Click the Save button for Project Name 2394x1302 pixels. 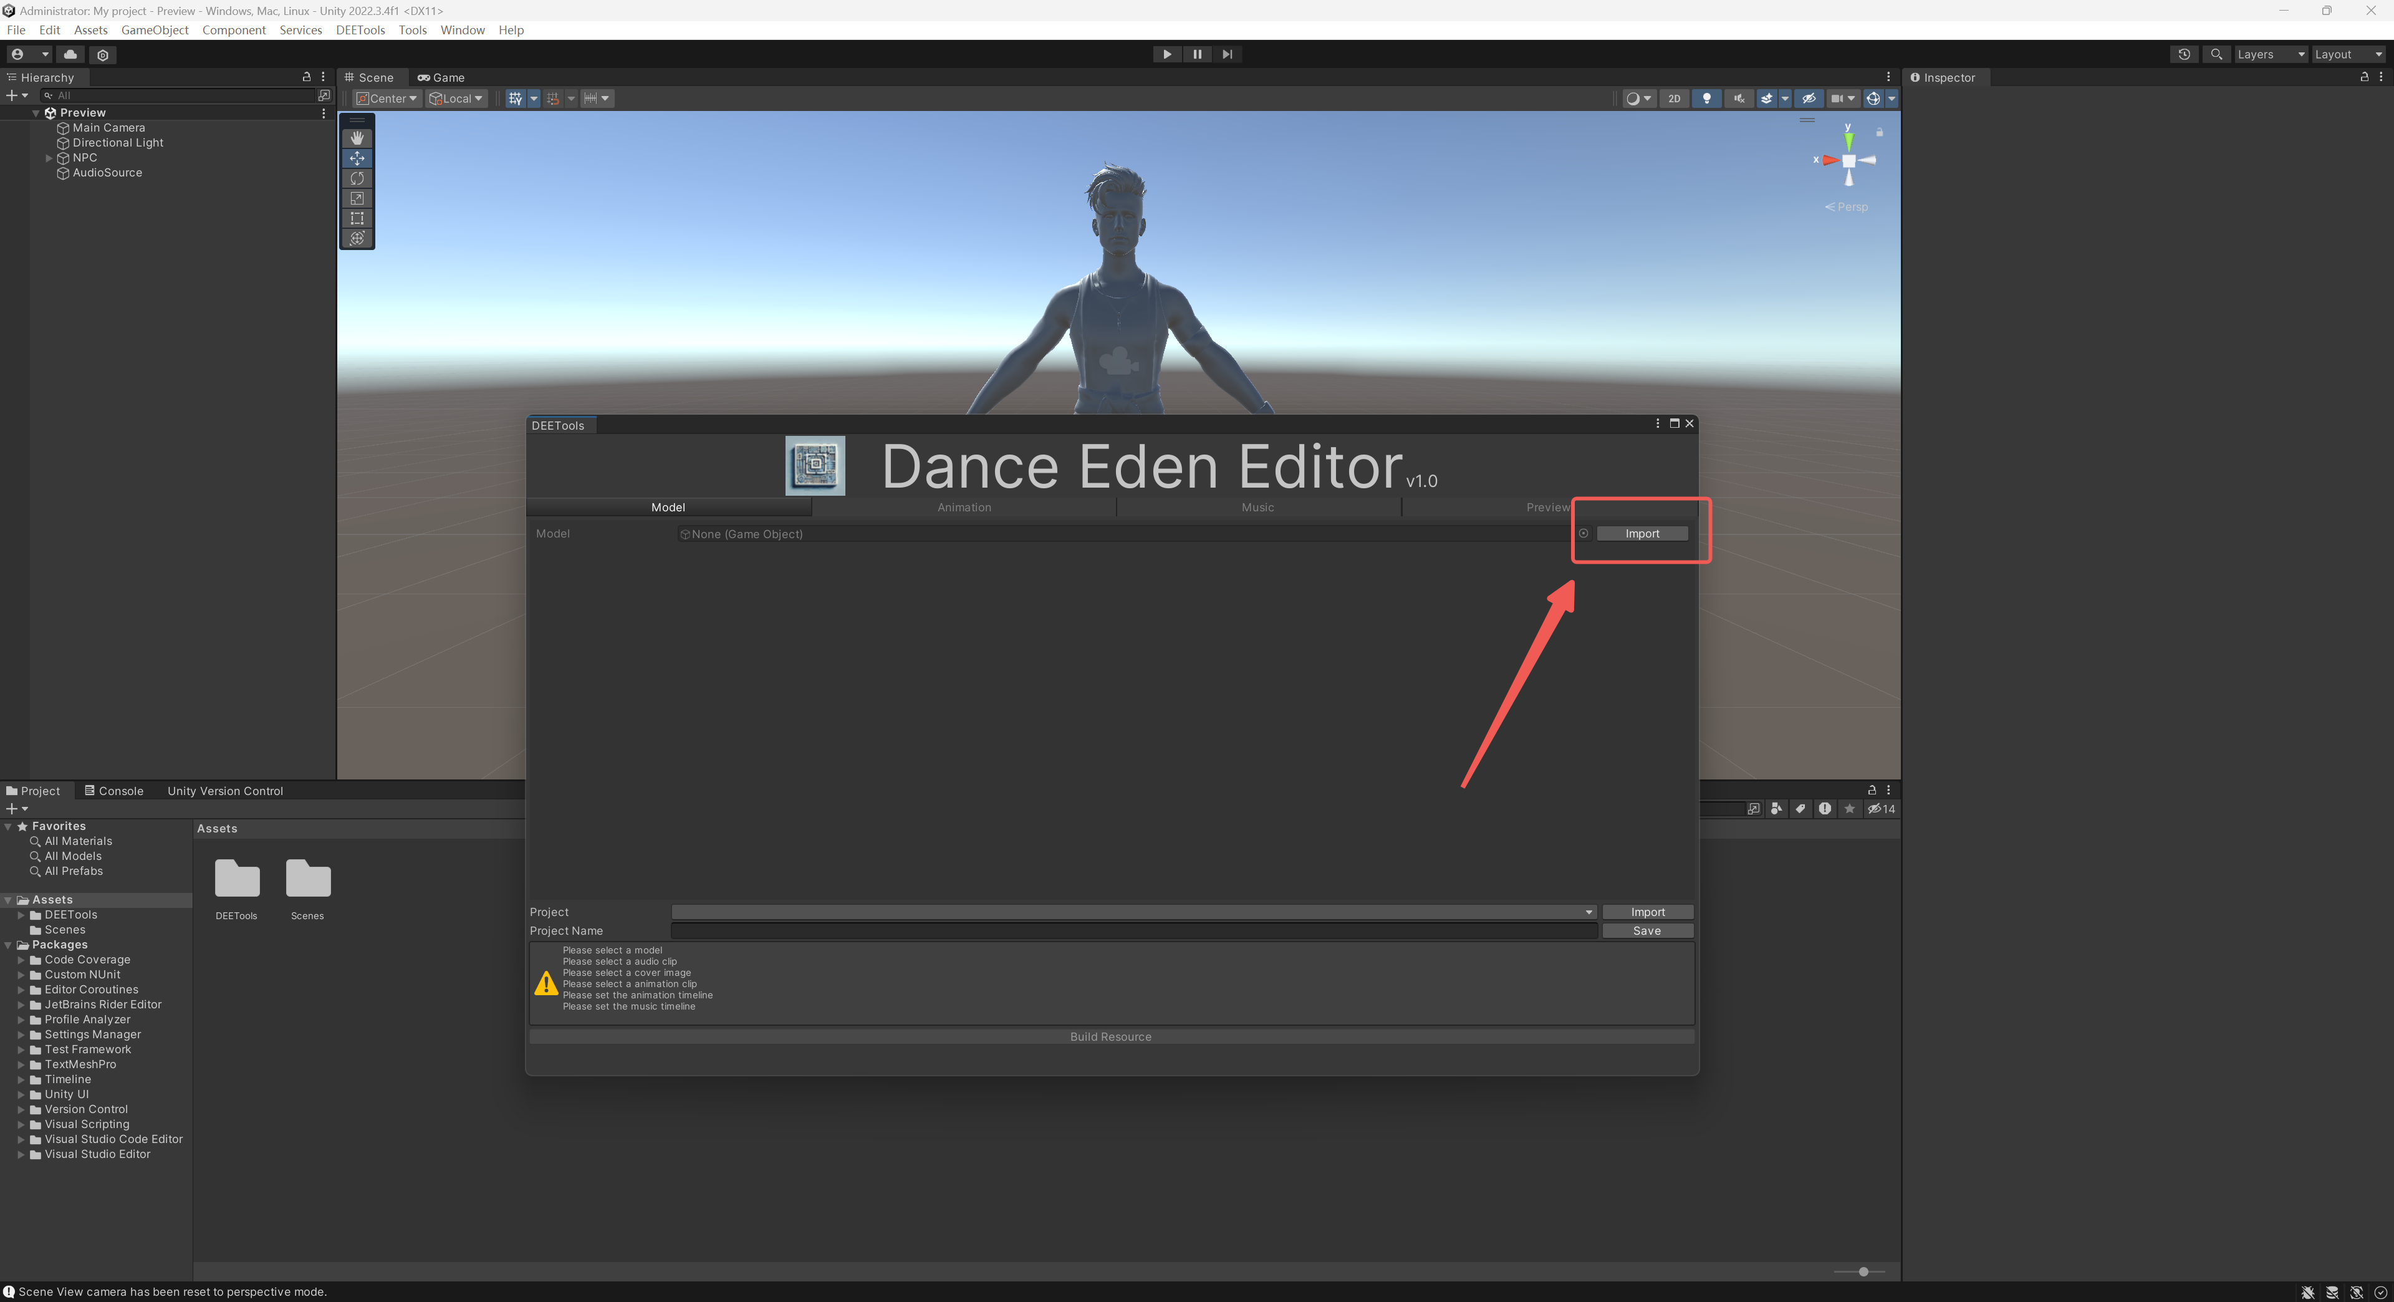tap(1648, 931)
